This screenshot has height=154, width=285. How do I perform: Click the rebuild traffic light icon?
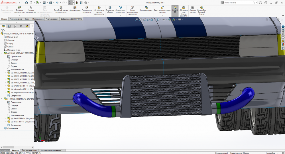tap(77, 3)
